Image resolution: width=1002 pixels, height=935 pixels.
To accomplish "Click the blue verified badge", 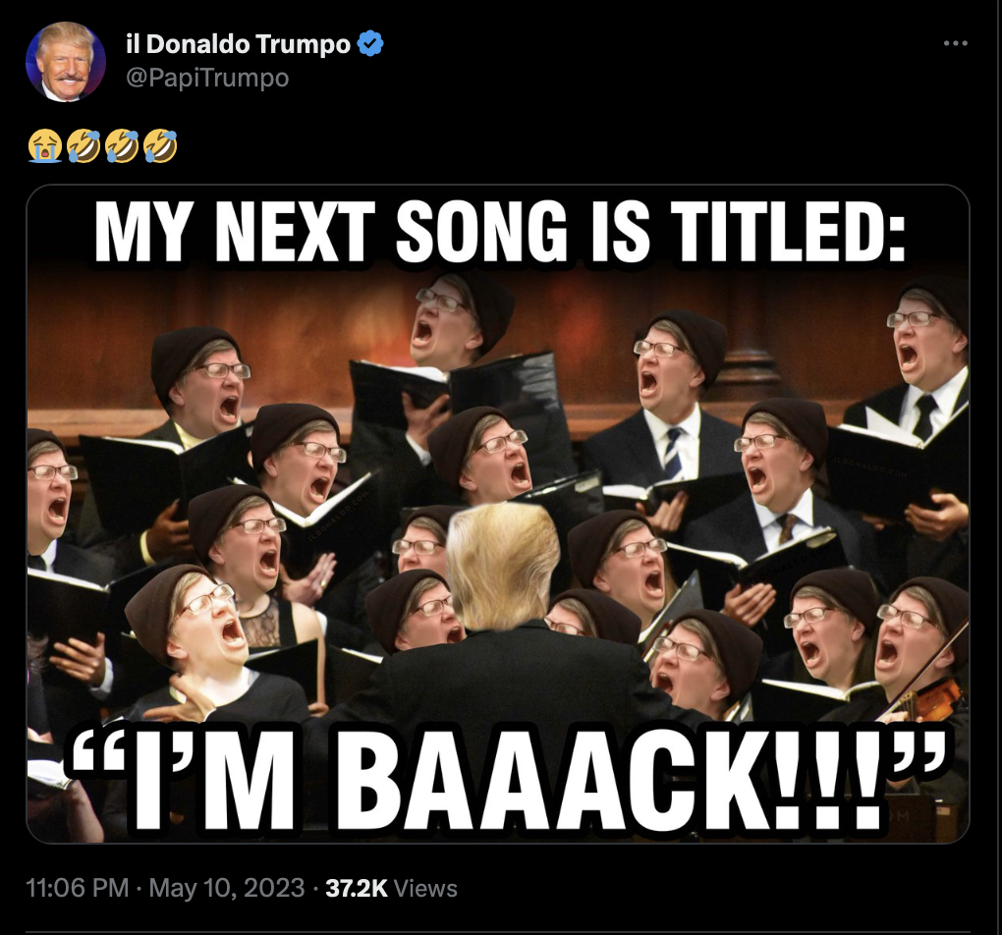I will [x=370, y=44].
